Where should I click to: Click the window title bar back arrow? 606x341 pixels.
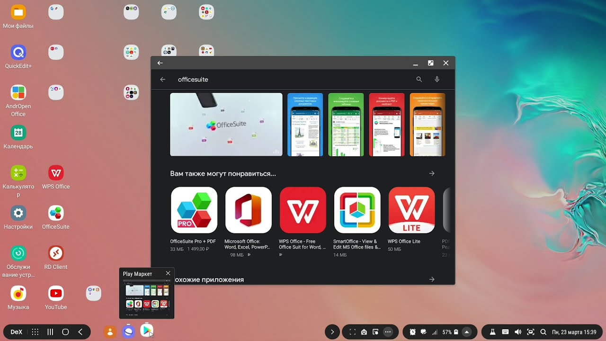(x=160, y=63)
